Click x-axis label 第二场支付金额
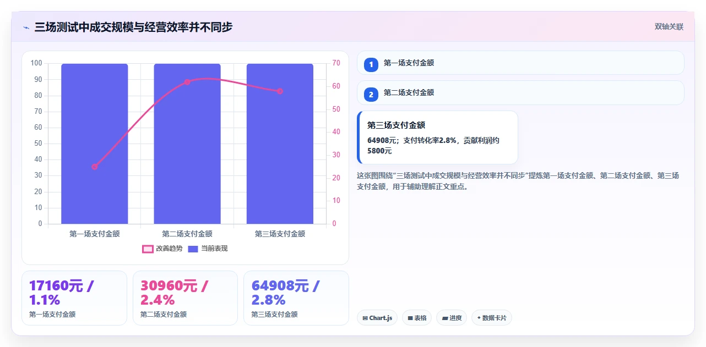Viewport: 706px width, 347px height. click(187, 234)
